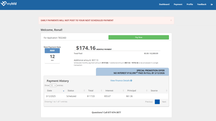216x121 pixels.
Task: Click the Previous pagination link
Action: click(149, 102)
